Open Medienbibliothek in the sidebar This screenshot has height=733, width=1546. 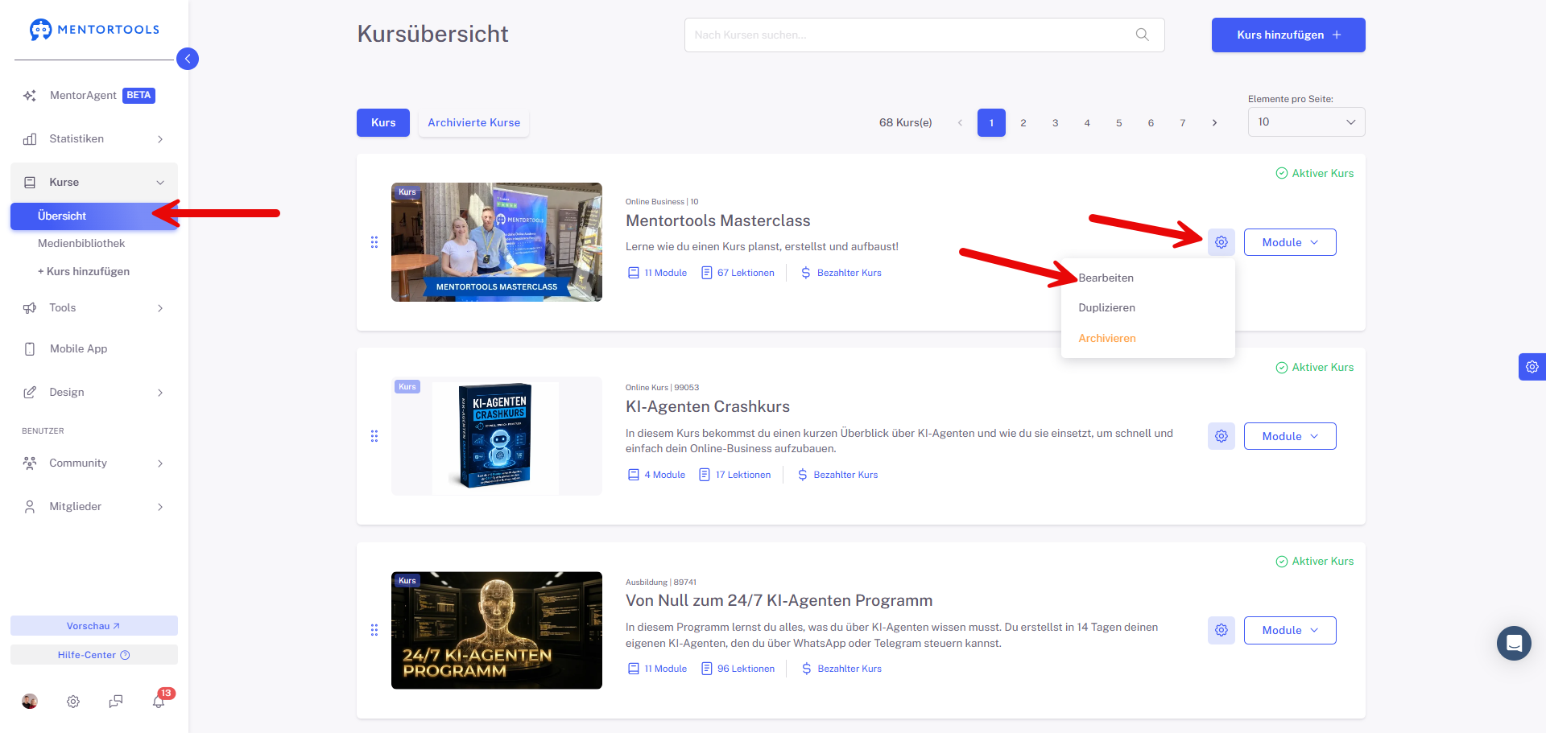(81, 243)
